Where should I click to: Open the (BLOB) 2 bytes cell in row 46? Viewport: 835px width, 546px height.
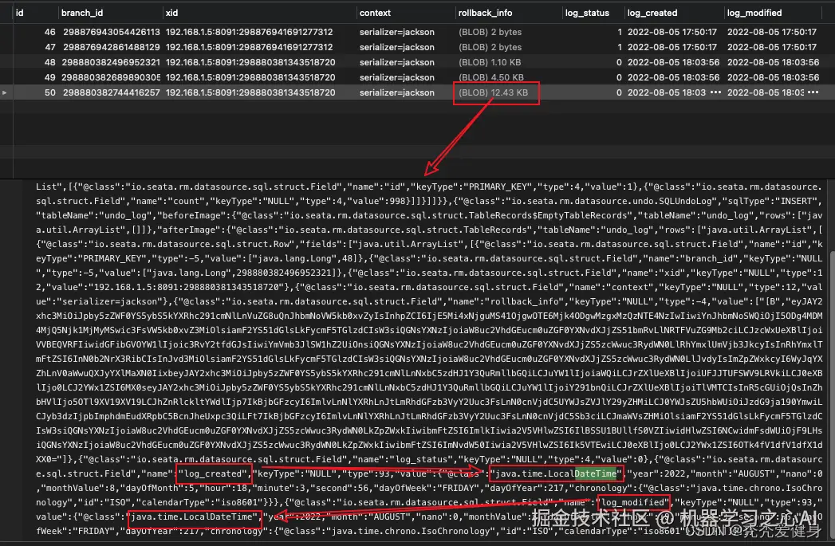click(490, 32)
